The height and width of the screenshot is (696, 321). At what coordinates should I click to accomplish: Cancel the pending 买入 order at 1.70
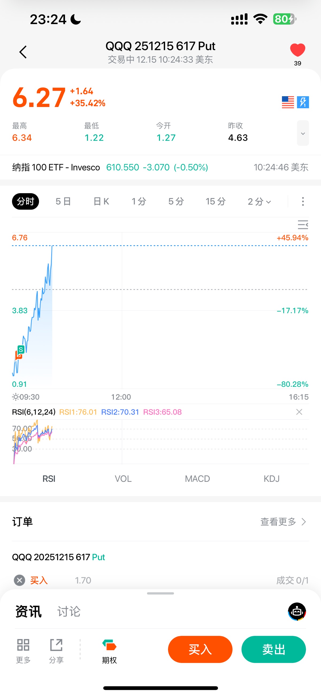tap(20, 580)
